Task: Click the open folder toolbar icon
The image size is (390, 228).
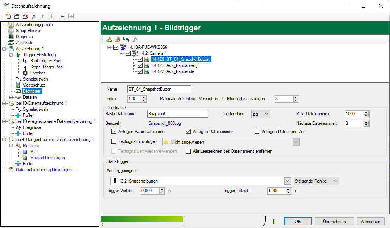Action: coord(16,16)
